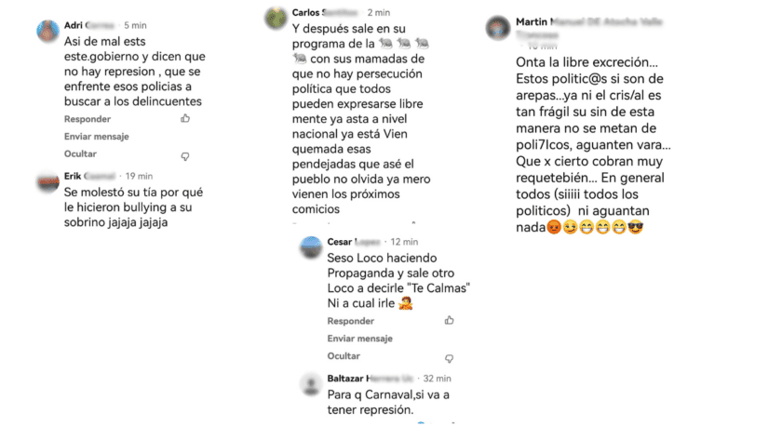Click Ocultar under Cesar's comment

(344, 355)
